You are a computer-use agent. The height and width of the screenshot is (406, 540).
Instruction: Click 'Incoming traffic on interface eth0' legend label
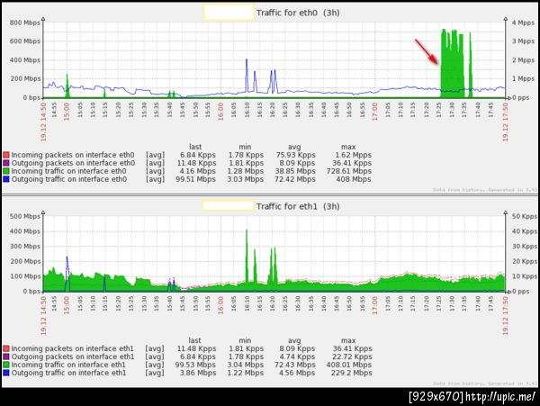[x=69, y=171]
